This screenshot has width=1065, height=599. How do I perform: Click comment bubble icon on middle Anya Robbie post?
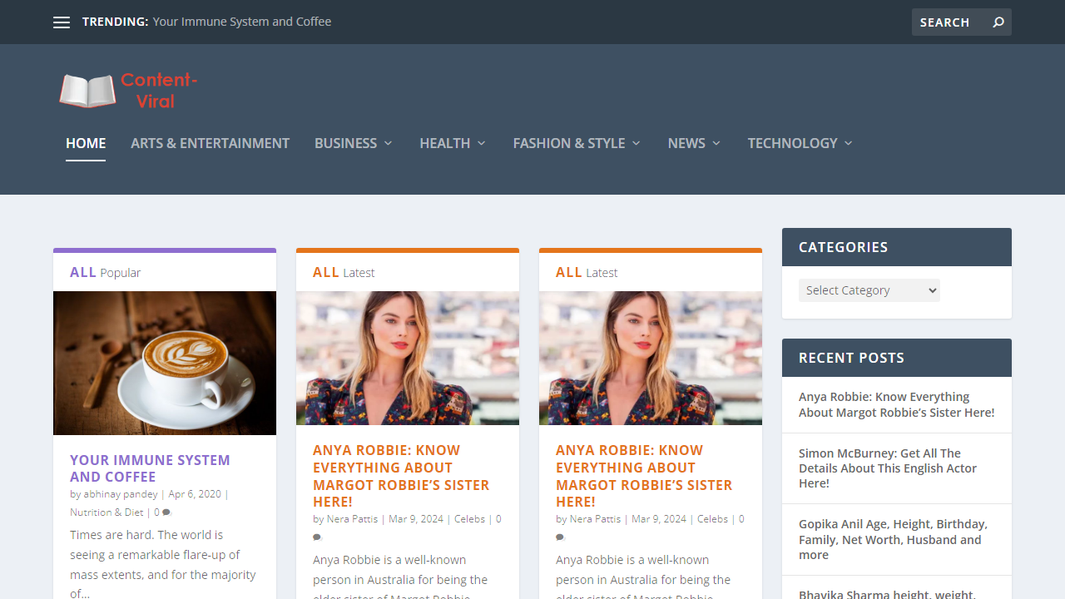[x=317, y=537]
